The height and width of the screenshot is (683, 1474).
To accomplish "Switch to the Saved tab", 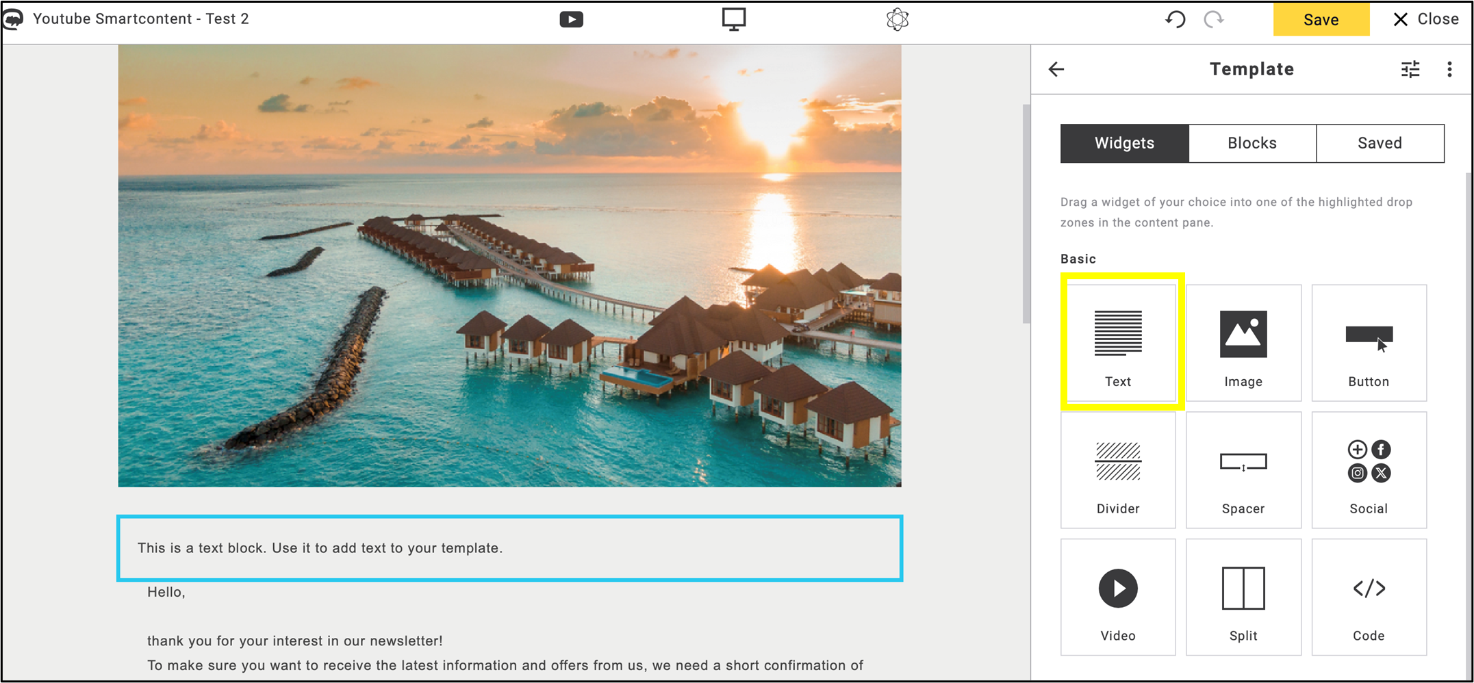I will point(1380,143).
